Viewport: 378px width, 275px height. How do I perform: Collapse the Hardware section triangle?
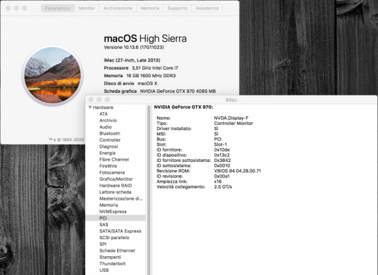pos(90,107)
